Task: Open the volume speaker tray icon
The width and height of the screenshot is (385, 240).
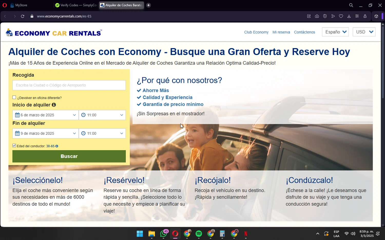Action: (353, 234)
